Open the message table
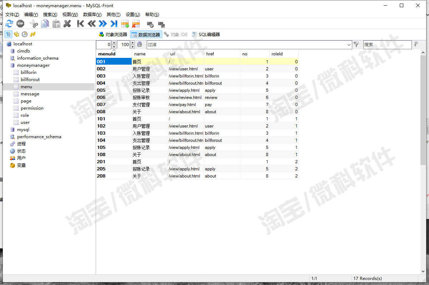 tap(30, 94)
